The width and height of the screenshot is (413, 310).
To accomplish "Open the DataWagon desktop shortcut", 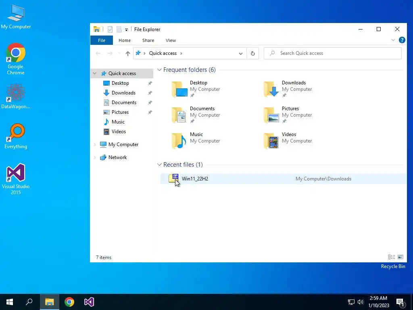I will [x=16, y=96].
